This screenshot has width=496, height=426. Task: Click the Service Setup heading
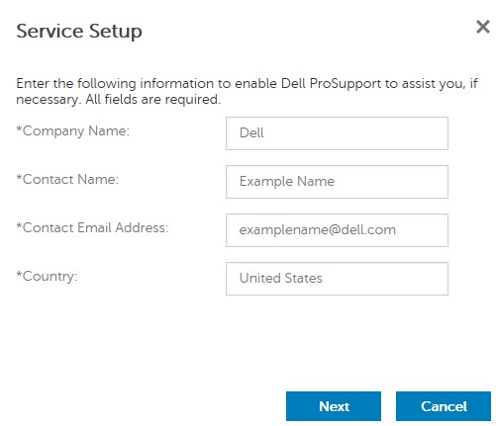[x=79, y=32]
